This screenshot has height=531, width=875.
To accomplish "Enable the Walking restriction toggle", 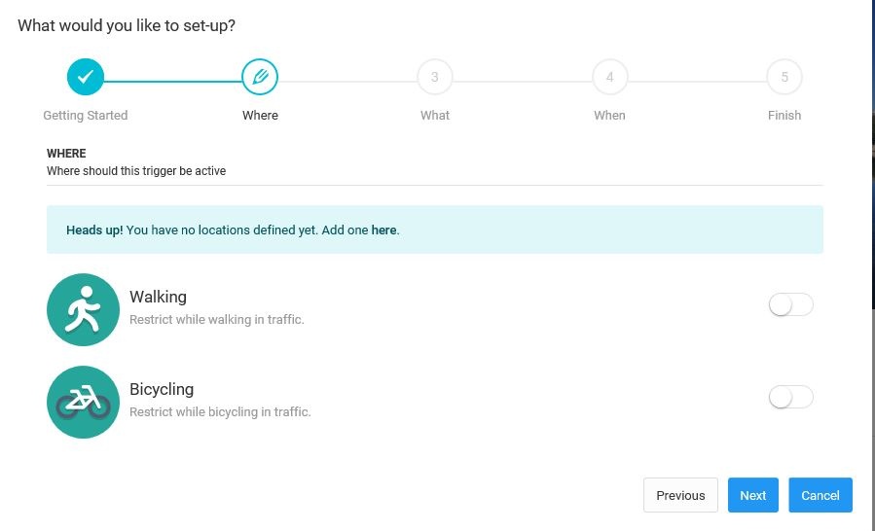I will tap(790, 305).
